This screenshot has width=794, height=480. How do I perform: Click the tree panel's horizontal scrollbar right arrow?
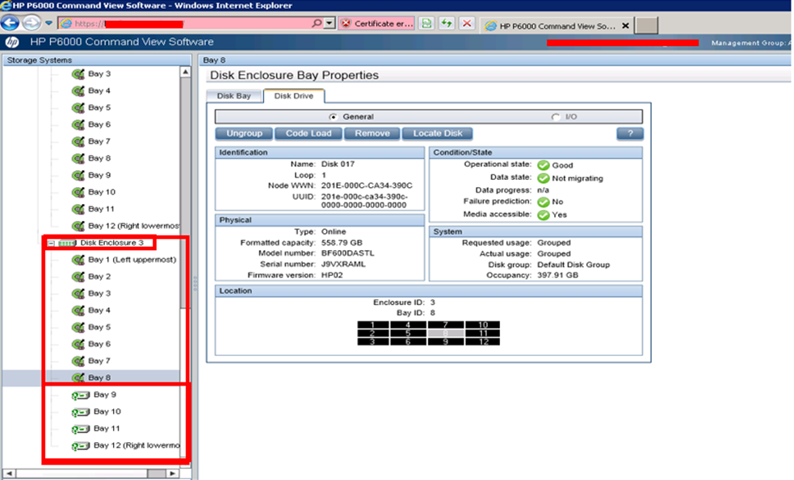174,473
